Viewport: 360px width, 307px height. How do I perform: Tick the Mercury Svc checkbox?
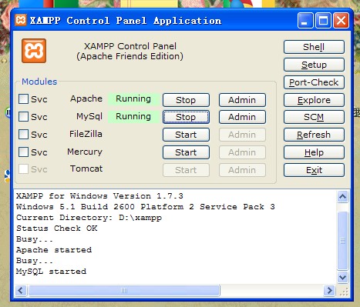coord(23,152)
